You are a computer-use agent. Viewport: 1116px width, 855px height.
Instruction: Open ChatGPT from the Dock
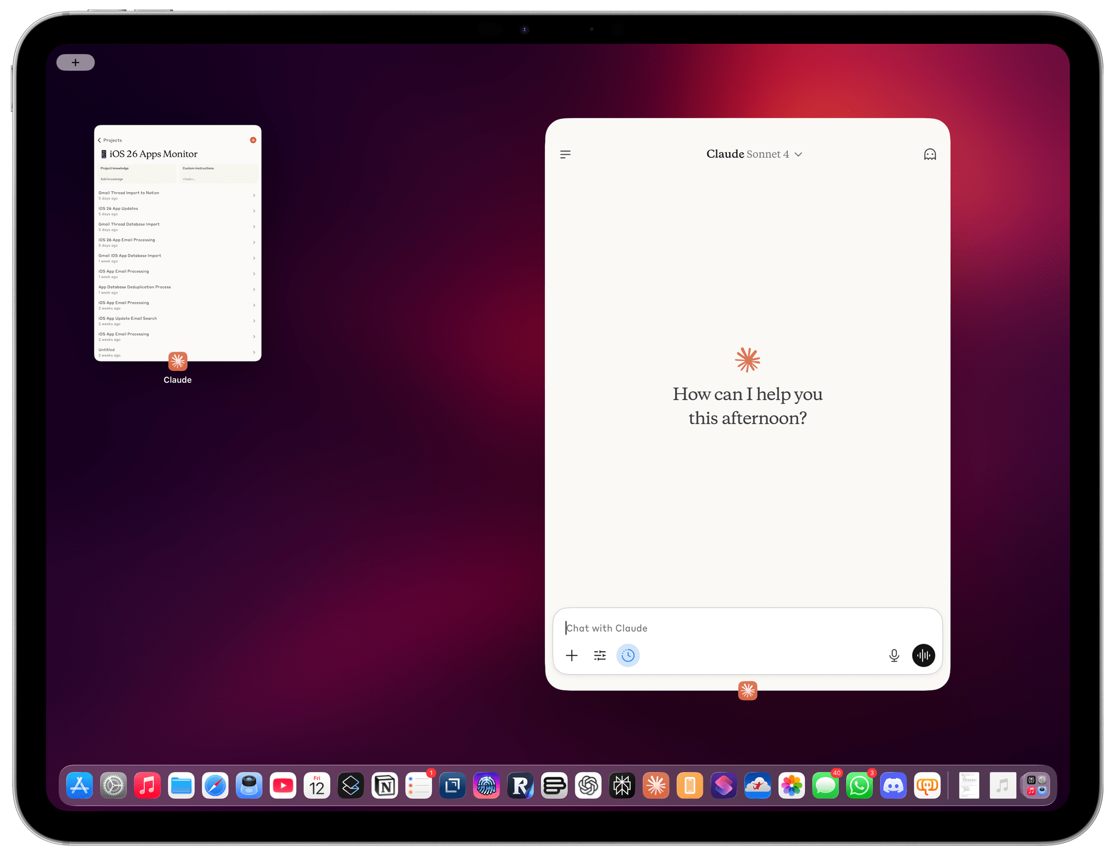(x=588, y=785)
